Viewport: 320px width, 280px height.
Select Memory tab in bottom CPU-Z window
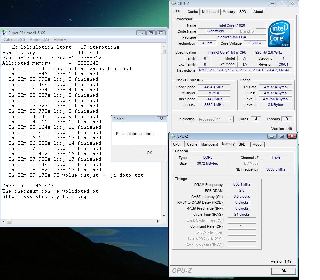(228, 144)
